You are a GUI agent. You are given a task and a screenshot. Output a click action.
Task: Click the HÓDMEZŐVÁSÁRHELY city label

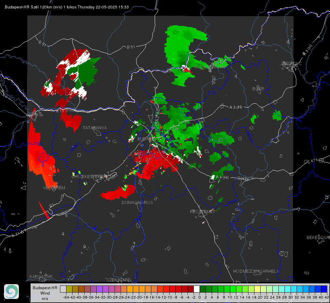pyautogui.click(x=256, y=271)
